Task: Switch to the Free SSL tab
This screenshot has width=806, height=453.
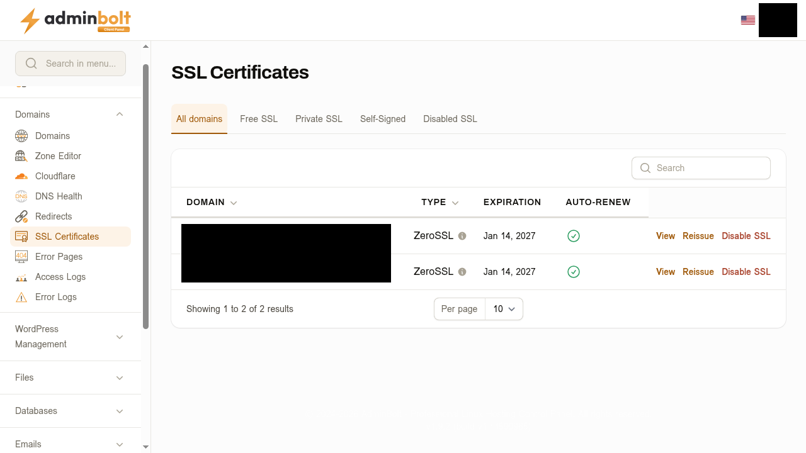Action: click(x=259, y=119)
